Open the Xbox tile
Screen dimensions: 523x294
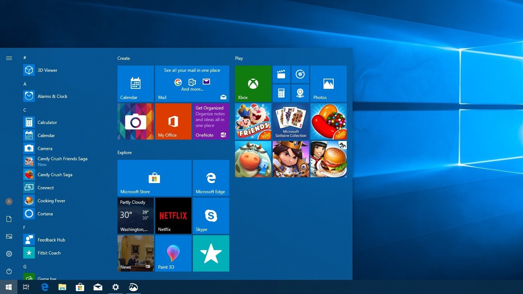point(253,84)
